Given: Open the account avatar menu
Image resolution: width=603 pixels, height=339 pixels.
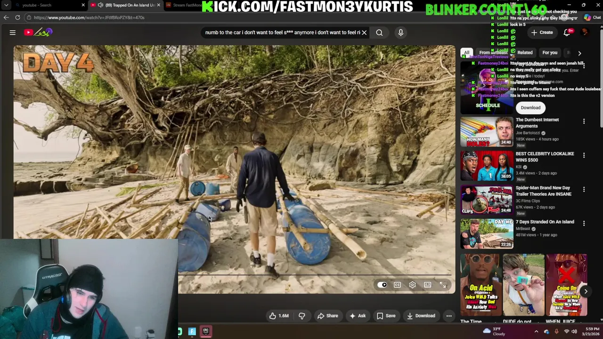Looking at the screenshot, I should tap(586, 32).
